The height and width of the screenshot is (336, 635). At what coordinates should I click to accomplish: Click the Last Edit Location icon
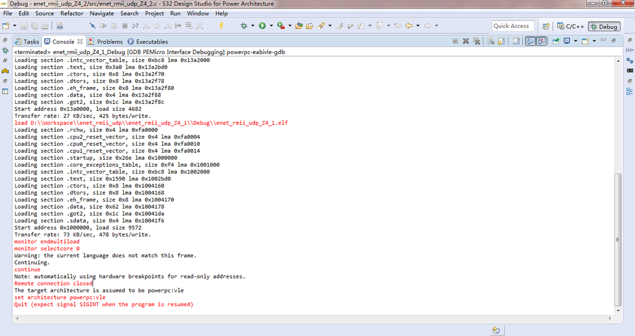click(x=398, y=26)
